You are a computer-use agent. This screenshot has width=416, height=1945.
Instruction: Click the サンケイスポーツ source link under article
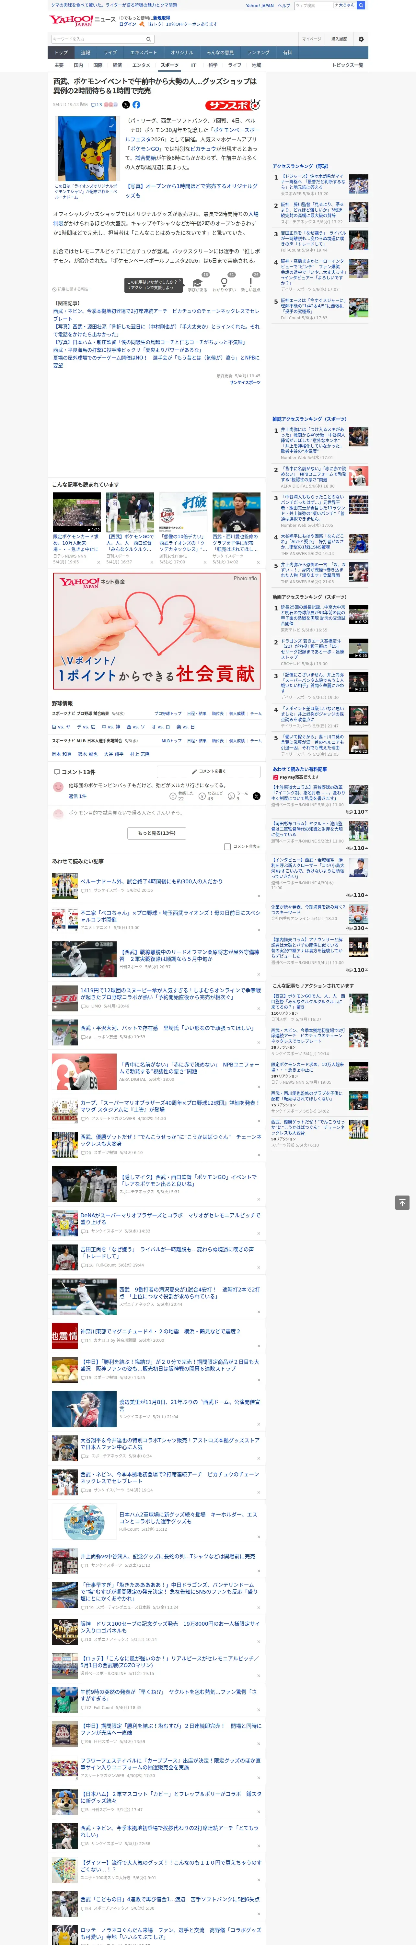(245, 383)
